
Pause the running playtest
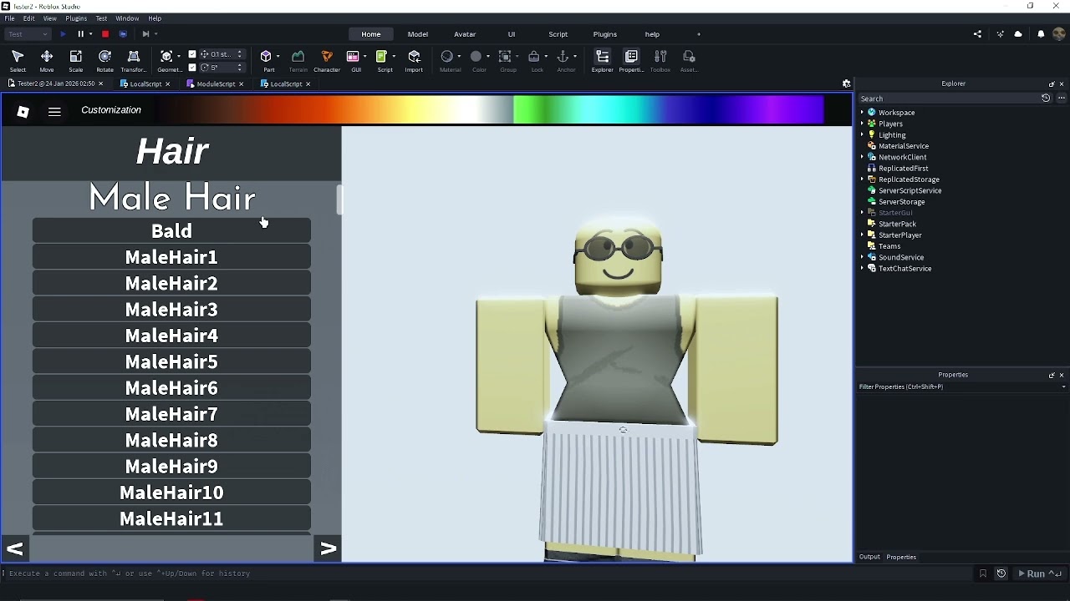click(81, 34)
